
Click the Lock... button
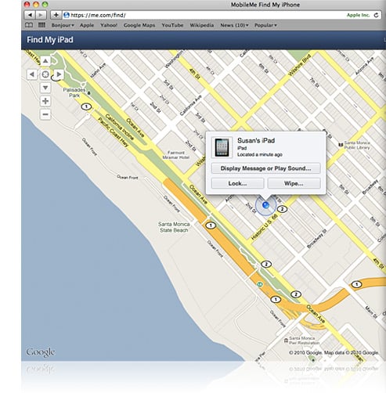point(237,183)
